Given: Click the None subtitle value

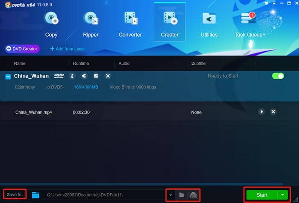Looking at the screenshot, I should [196, 112].
